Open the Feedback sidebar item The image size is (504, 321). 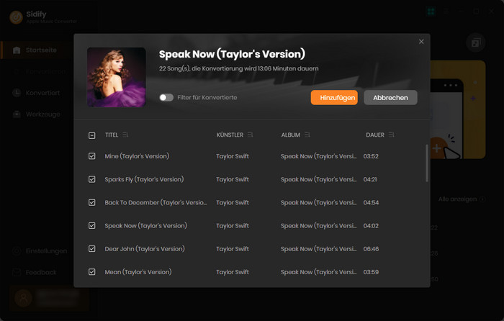click(36, 273)
